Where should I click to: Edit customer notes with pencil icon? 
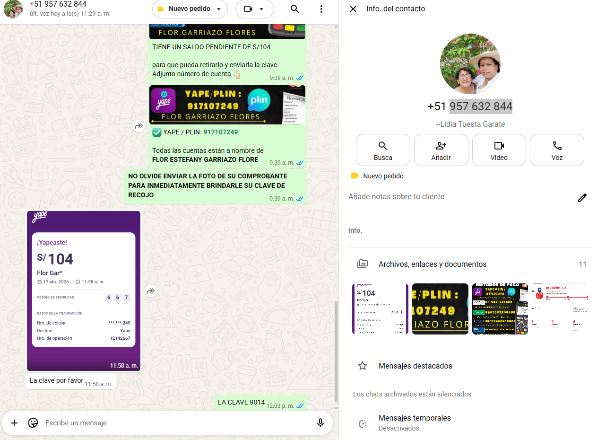click(582, 198)
